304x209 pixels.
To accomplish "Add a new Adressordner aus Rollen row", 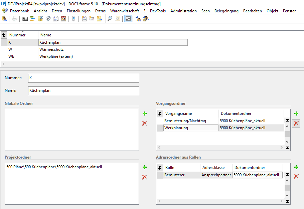I will click(x=296, y=167).
